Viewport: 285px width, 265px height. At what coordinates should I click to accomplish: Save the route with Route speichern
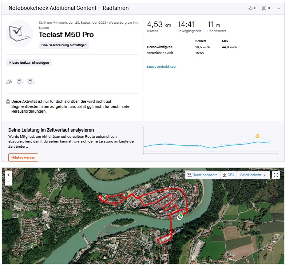click(202, 175)
